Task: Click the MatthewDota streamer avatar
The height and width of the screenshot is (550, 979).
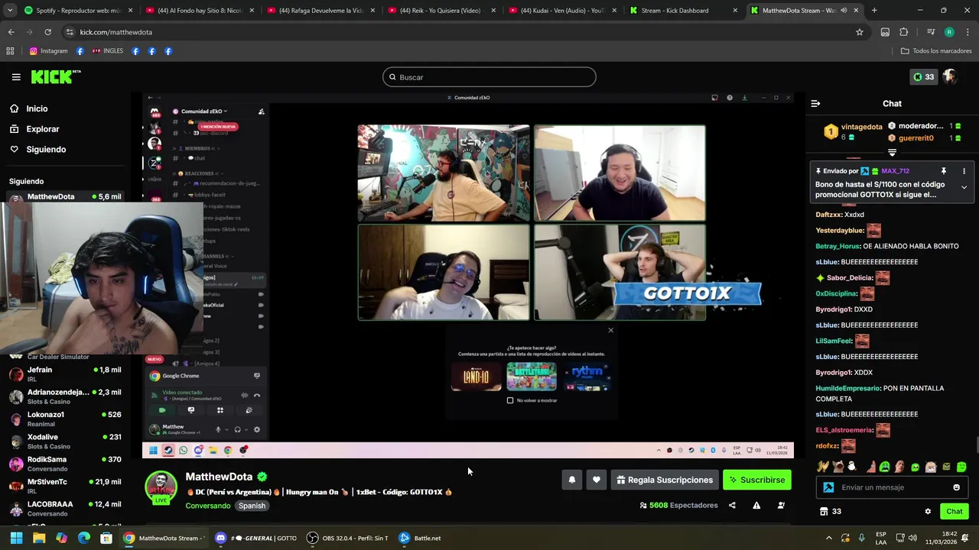Action: [161, 487]
